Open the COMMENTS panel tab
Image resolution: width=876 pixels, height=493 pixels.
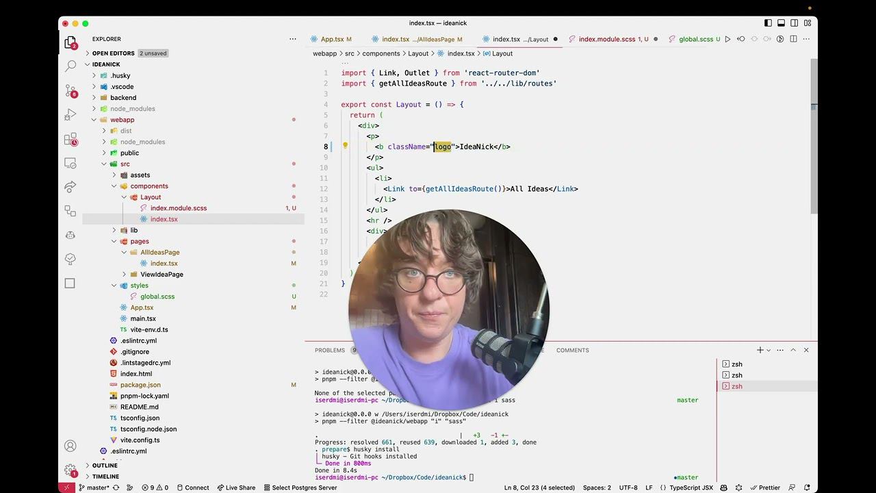tap(572, 350)
